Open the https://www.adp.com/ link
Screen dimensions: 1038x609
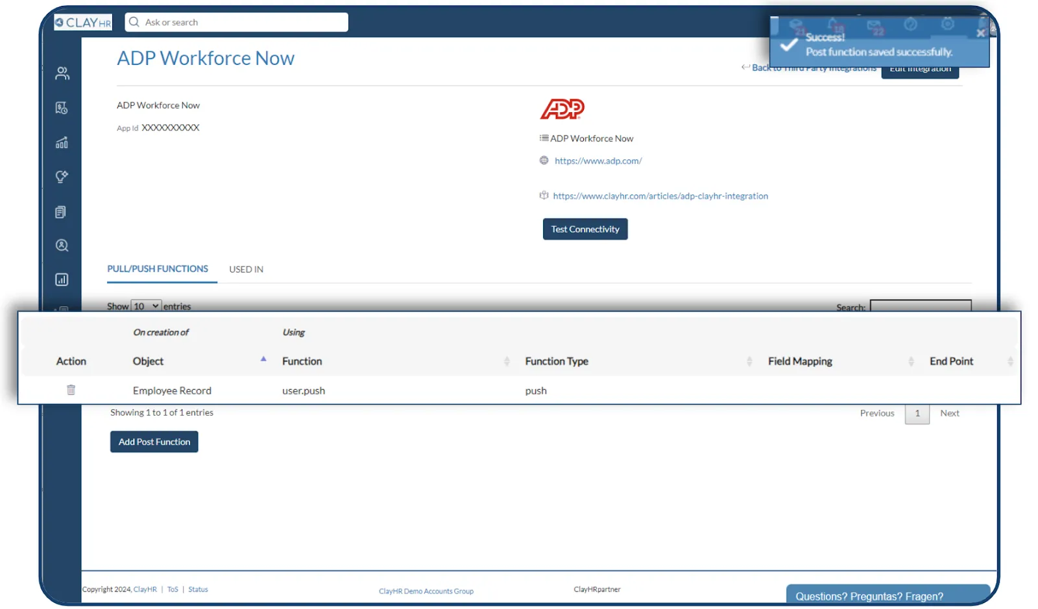point(598,161)
